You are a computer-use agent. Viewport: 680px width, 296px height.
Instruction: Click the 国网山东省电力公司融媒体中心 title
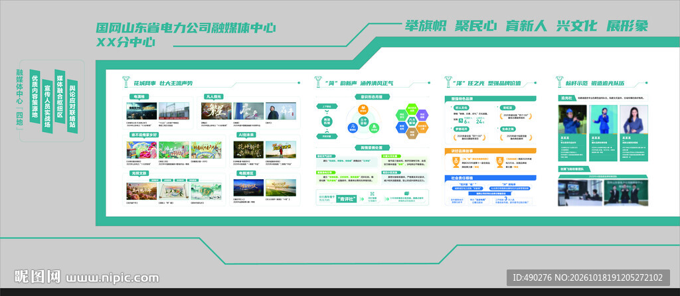(186, 29)
